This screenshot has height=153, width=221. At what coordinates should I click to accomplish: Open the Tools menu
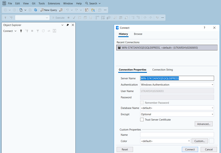(42, 3)
